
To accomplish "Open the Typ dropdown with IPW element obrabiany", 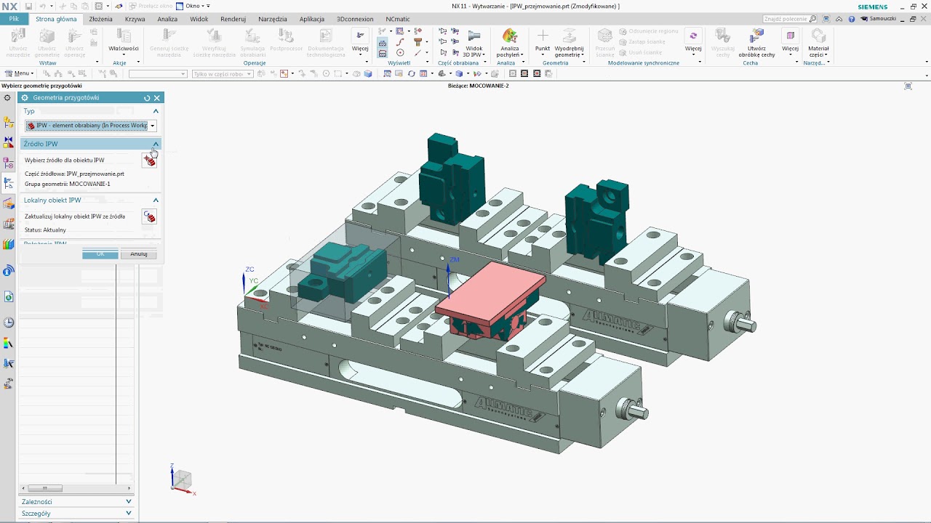I will click(91, 126).
